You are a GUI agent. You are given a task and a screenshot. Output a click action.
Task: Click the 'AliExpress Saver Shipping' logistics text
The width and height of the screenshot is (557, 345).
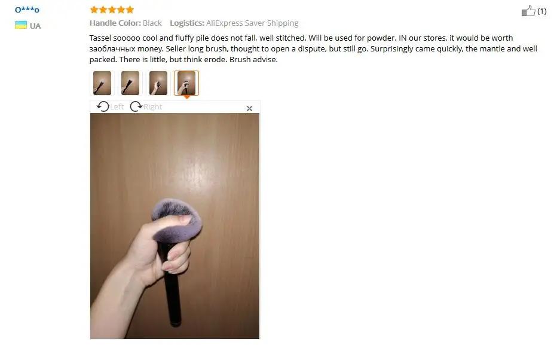tap(252, 23)
